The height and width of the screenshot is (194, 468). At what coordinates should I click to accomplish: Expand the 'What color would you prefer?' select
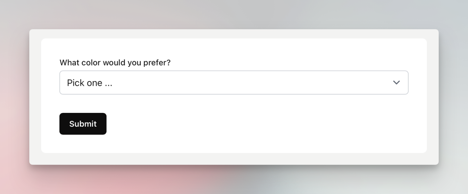coord(234,82)
